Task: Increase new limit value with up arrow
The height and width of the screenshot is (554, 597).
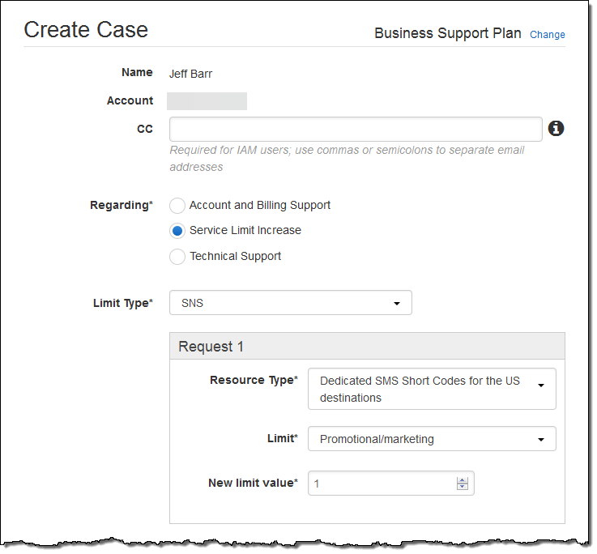Action: pyautogui.click(x=463, y=479)
